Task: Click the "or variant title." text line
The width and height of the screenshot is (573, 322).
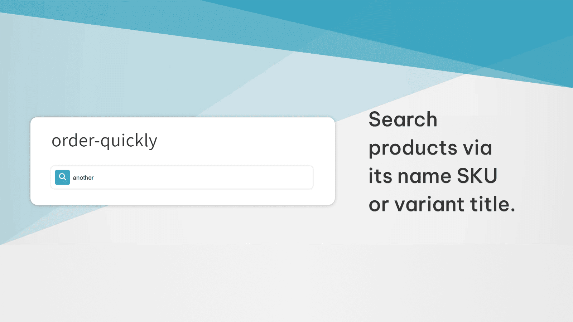Action: [x=442, y=205]
